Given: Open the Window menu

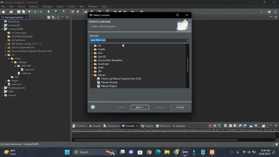Looking at the screenshot, I should tap(93, 7).
